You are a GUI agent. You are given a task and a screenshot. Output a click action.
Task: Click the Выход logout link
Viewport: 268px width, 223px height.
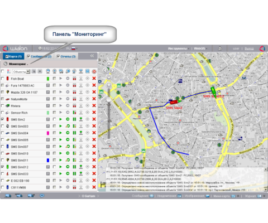(249, 49)
